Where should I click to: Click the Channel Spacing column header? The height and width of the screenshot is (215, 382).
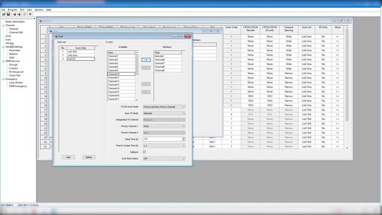289,29
